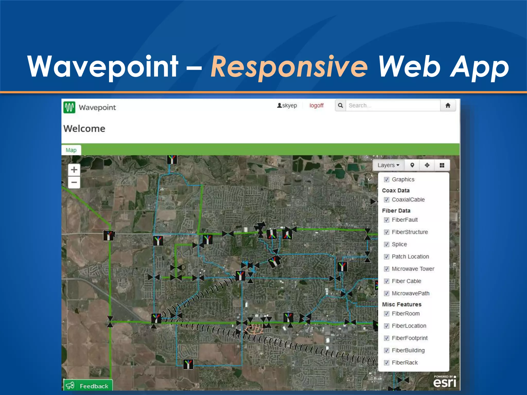Toggle the FiberStructure layer checkbox
This screenshot has height=395, width=527.
(x=387, y=232)
